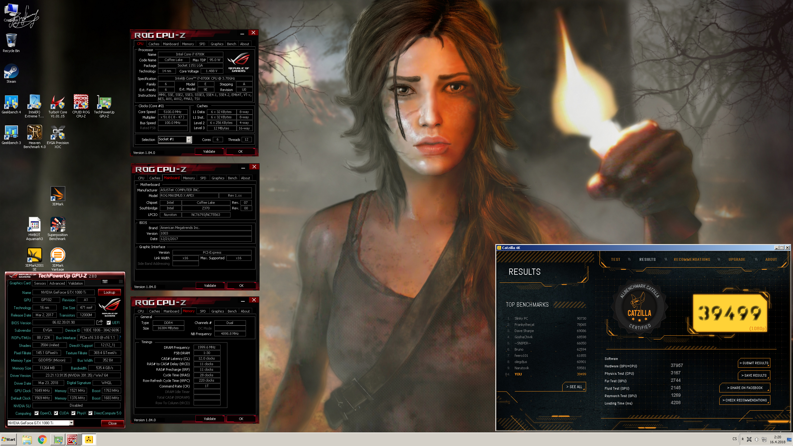
Task: Open the TechPowerUp GPU-Z desktop shortcut
Action: click(x=104, y=106)
